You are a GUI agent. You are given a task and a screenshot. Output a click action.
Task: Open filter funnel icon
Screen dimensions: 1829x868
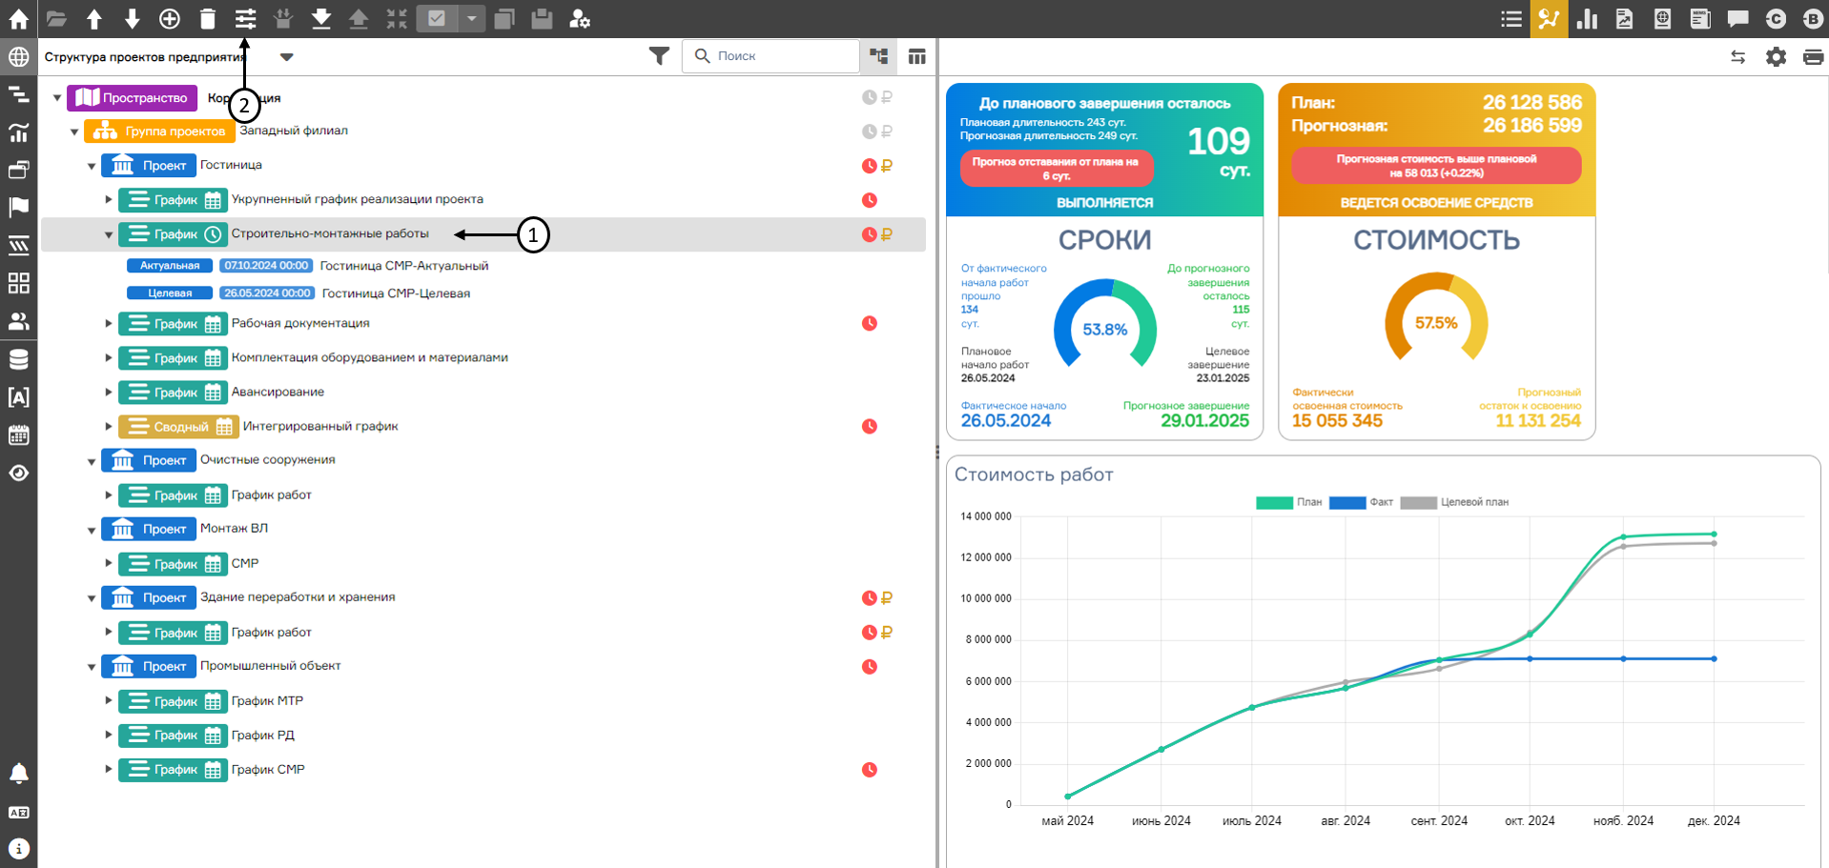point(659,56)
